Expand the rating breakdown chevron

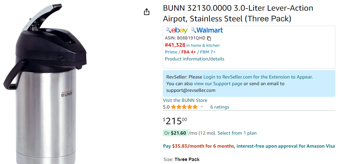[x=202, y=107]
